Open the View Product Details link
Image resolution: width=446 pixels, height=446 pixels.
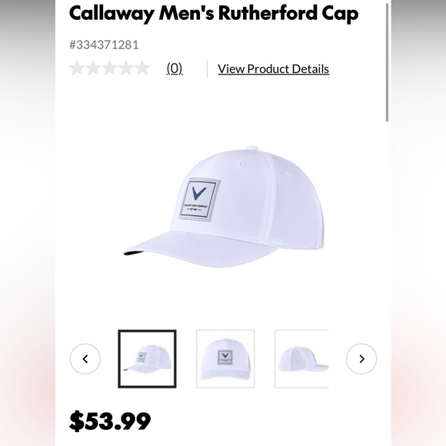tap(273, 69)
